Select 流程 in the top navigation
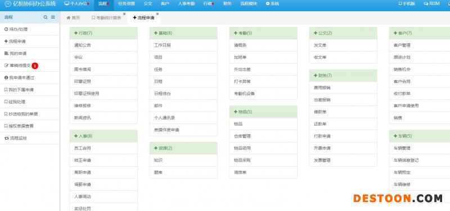 103,4
